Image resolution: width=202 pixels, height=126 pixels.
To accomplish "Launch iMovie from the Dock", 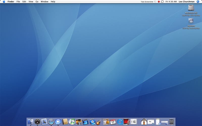I will 85,122.
